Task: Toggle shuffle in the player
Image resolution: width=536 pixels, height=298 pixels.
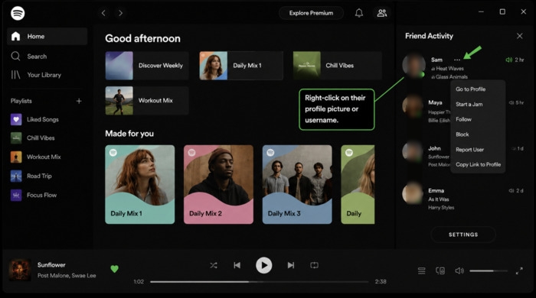Action: [214, 265]
